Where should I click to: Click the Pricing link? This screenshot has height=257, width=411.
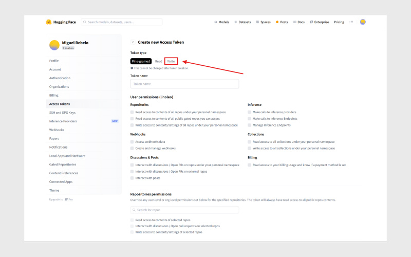point(339,22)
